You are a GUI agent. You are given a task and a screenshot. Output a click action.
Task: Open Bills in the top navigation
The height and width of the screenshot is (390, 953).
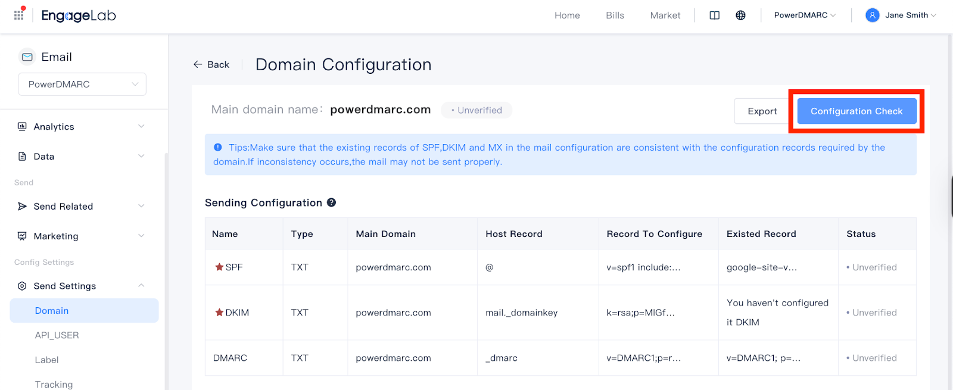coord(615,15)
